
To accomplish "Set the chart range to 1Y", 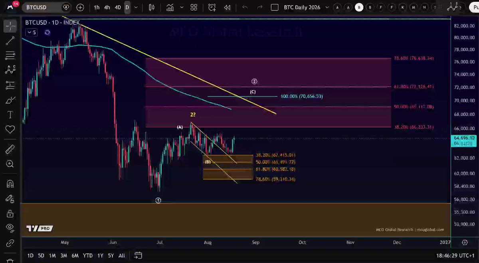I will (100, 255).
